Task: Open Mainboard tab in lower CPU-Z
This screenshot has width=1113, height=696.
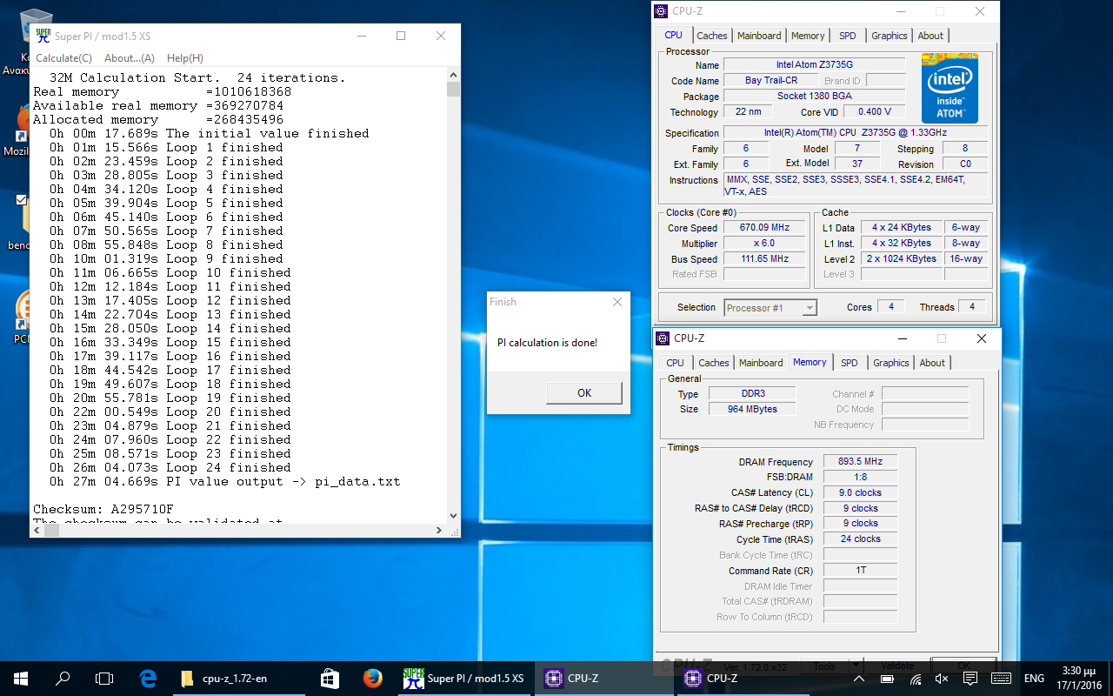Action: [x=761, y=363]
